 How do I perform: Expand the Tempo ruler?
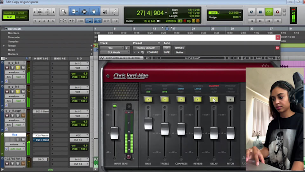tap(4, 45)
